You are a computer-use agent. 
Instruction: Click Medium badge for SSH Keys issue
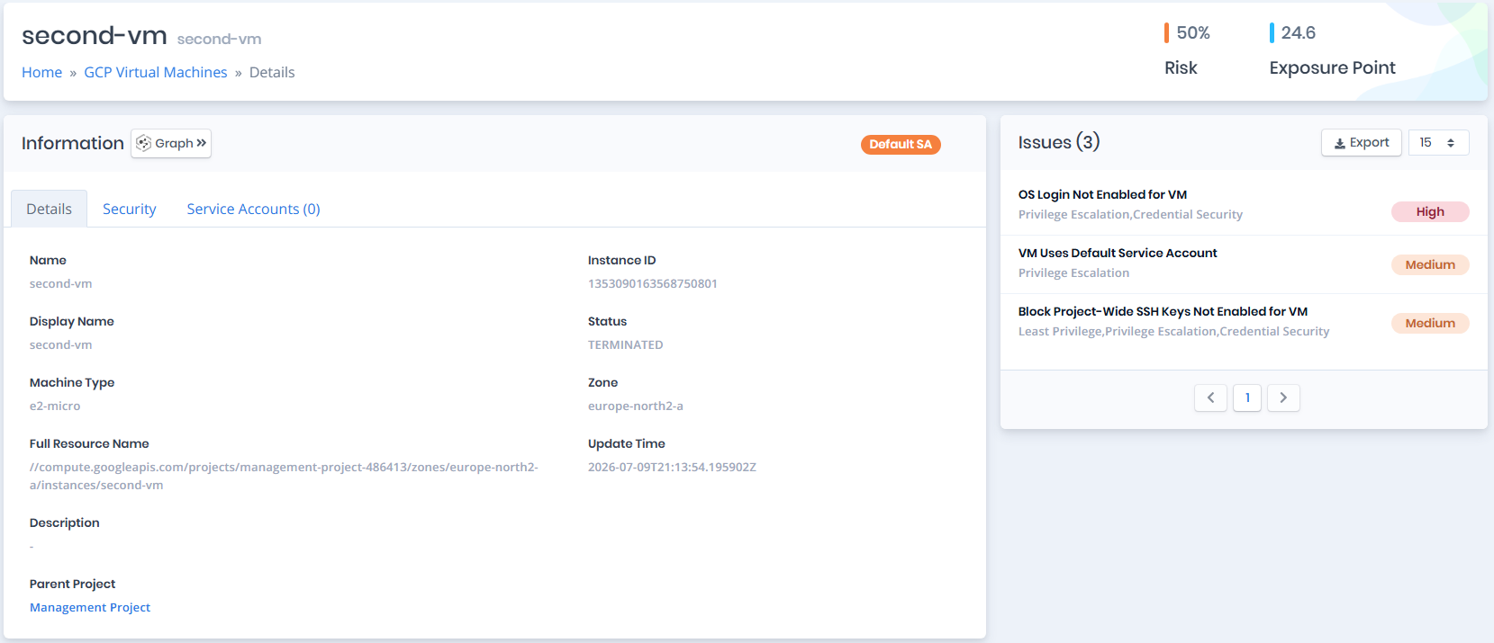tap(1430, 323)
